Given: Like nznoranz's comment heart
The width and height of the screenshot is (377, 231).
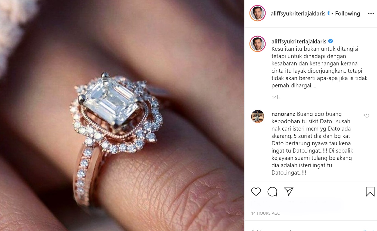Looking at the screenshot, I should [x=367, y=116].
